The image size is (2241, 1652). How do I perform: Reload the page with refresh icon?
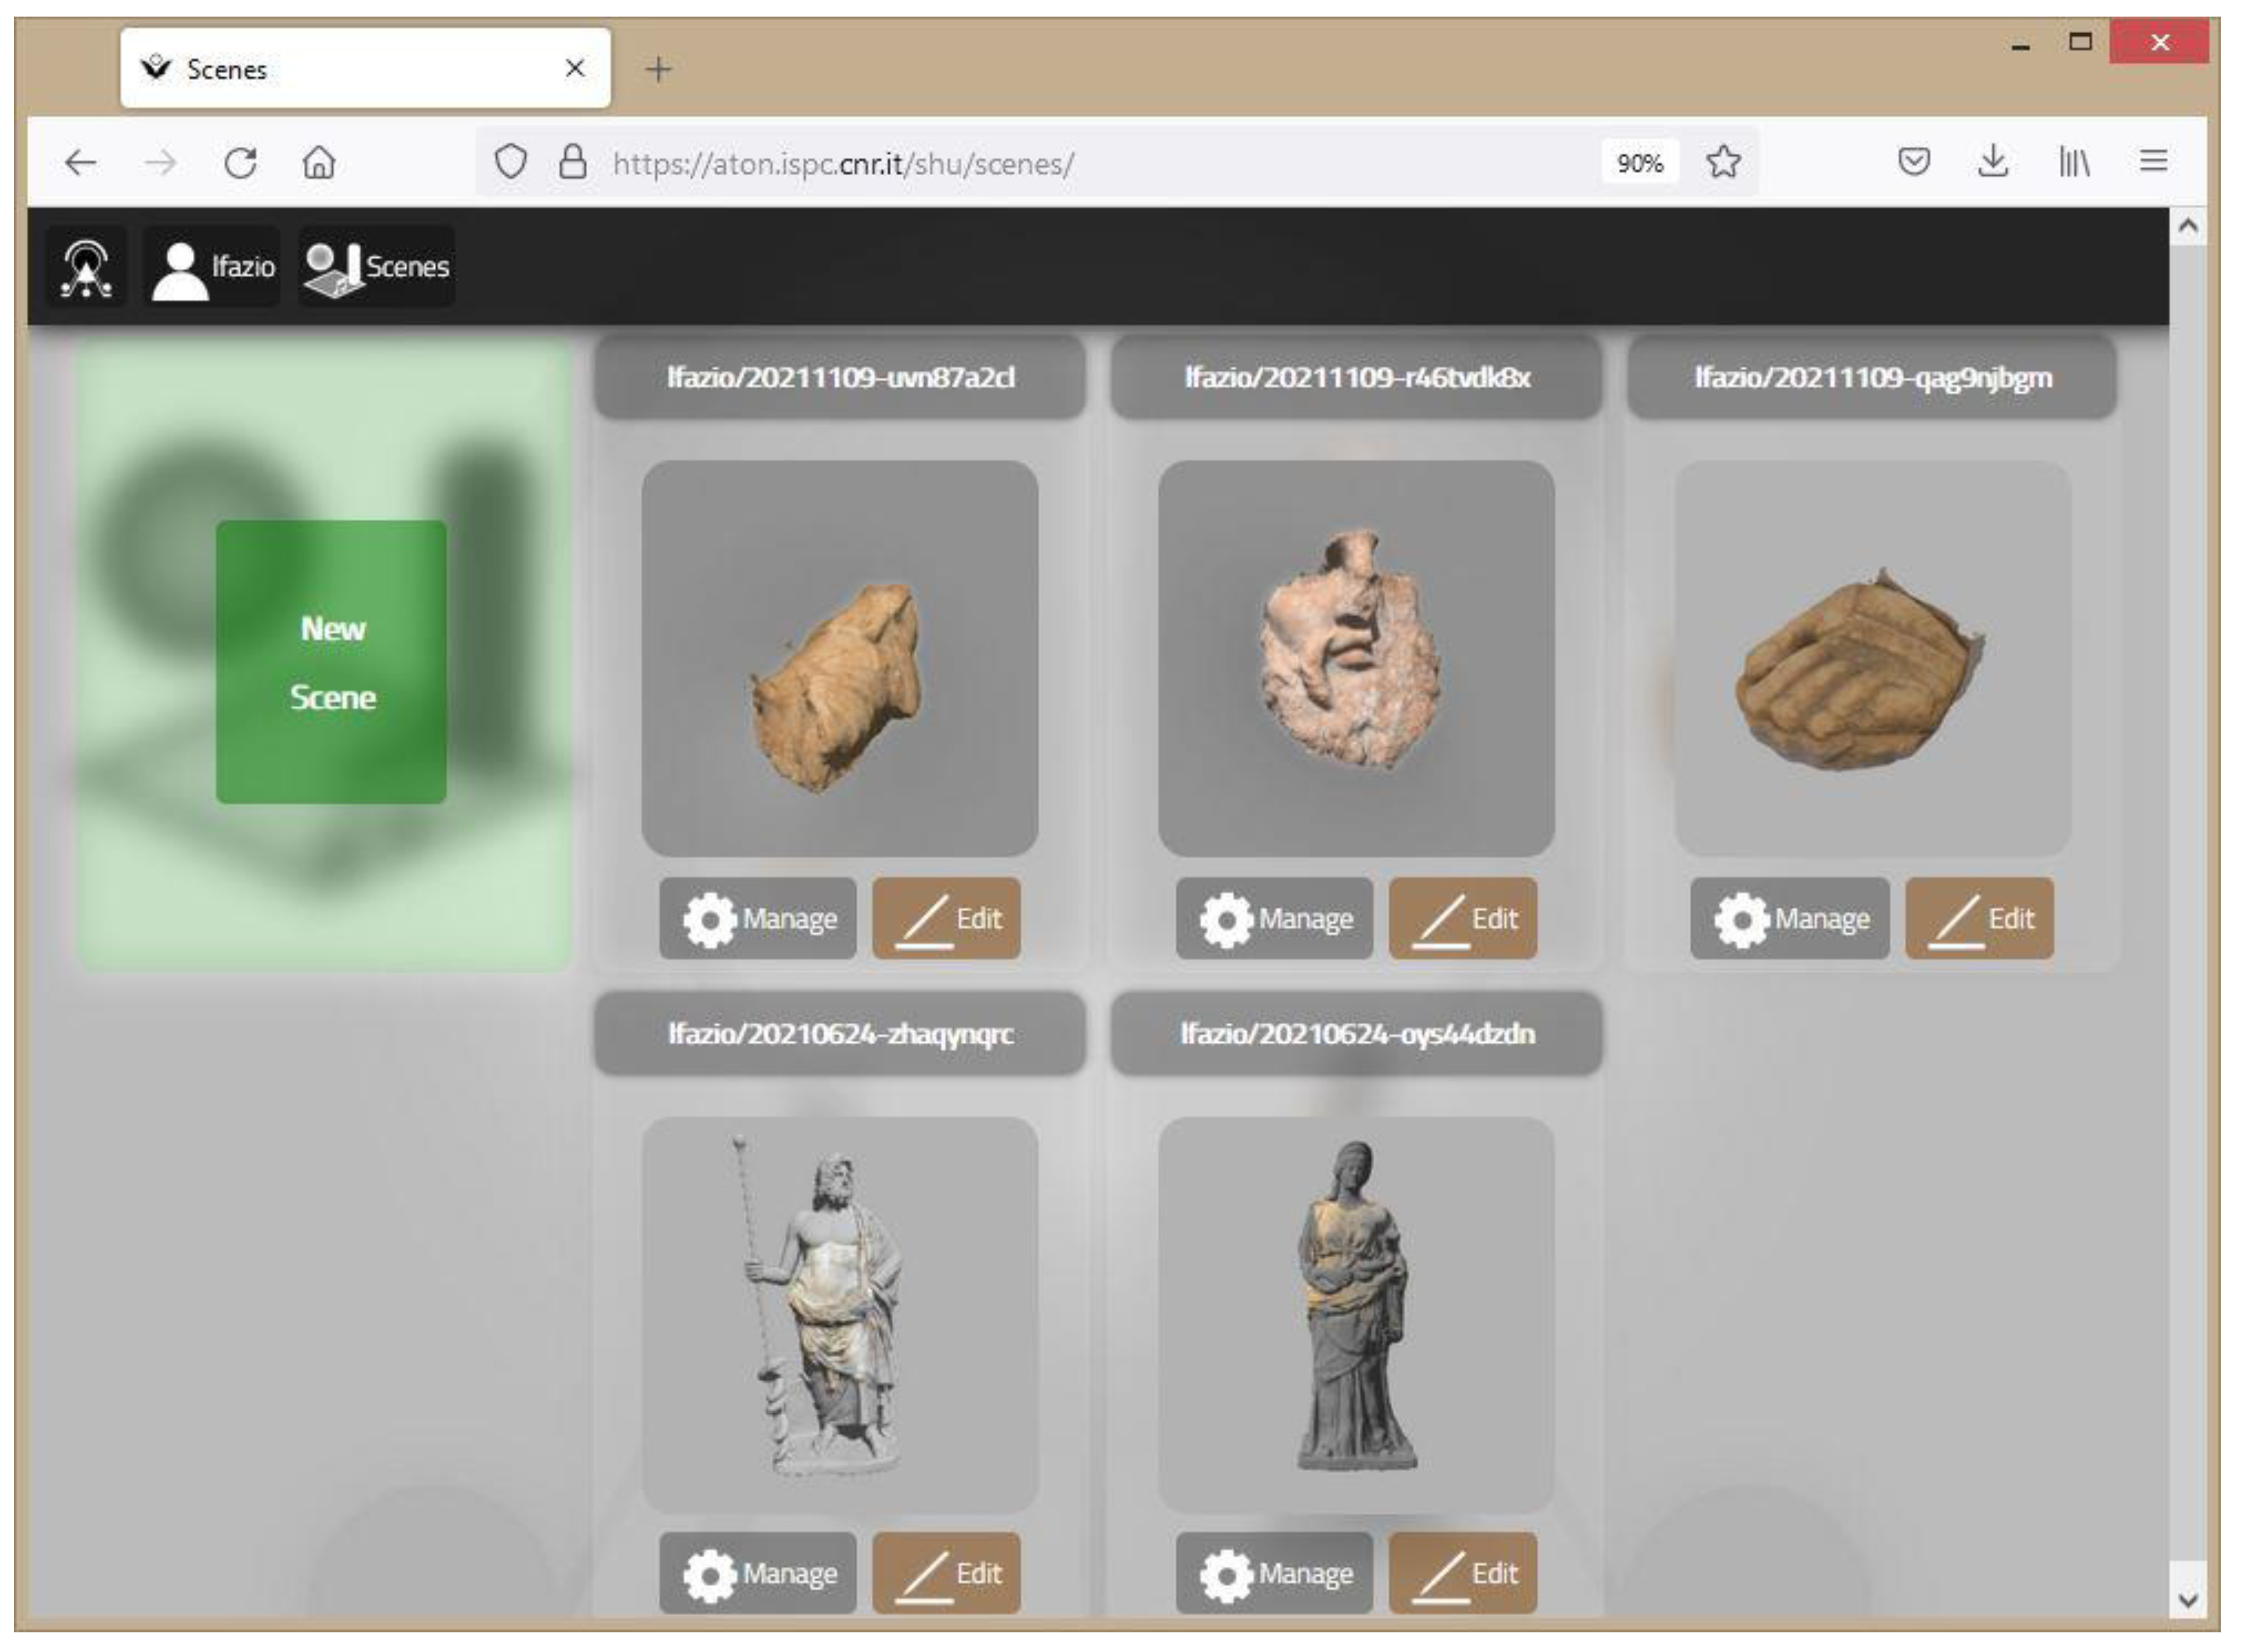tap(240, 162)
